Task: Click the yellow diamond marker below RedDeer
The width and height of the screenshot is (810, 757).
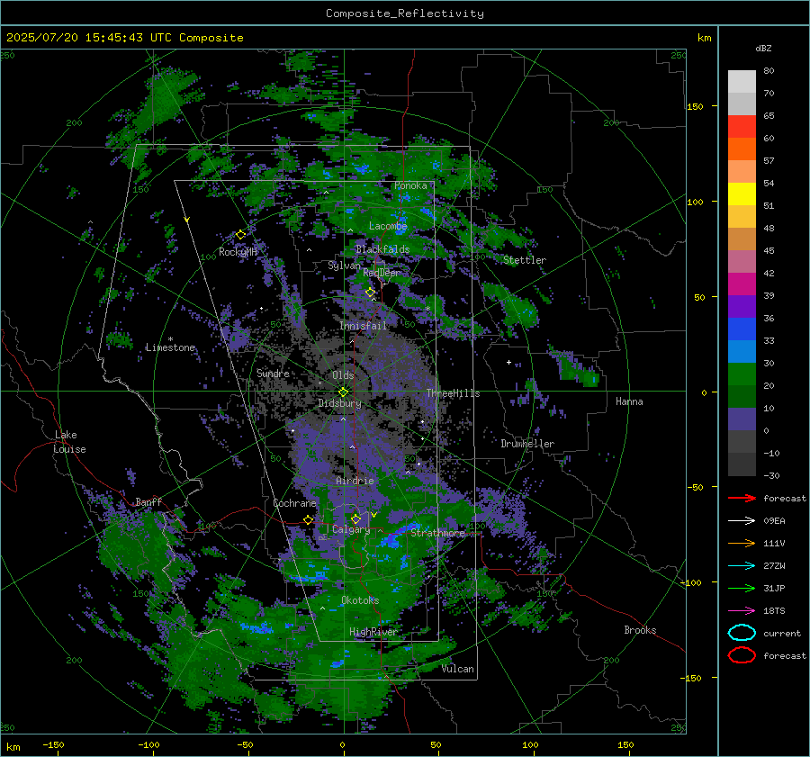Action: coord(370,293)
